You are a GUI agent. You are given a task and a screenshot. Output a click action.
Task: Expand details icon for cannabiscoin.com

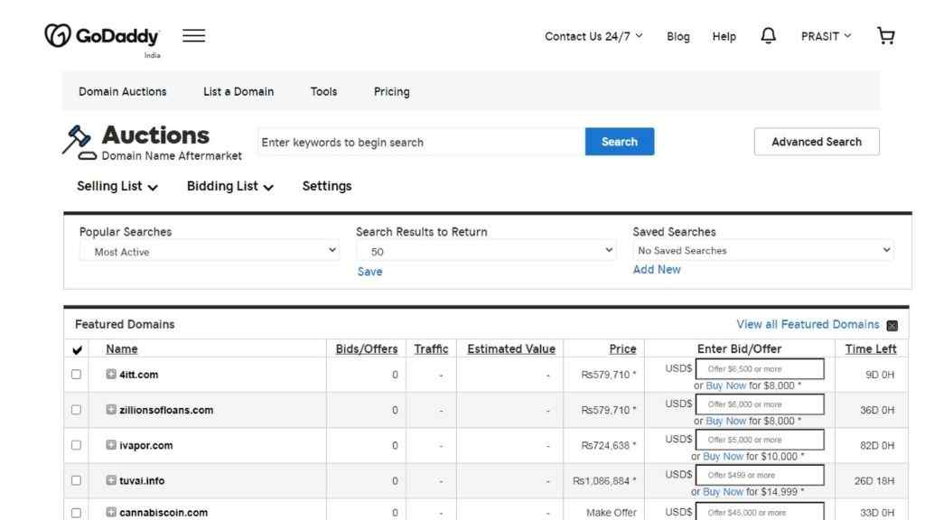tap(111, 512)
